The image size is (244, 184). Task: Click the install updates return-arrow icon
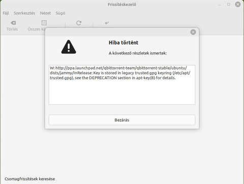point(107,23)
